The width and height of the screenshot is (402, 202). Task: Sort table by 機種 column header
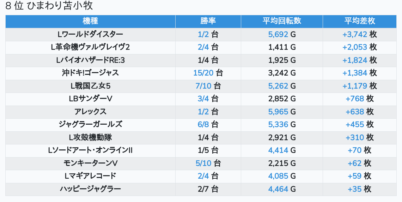point(90,21)
